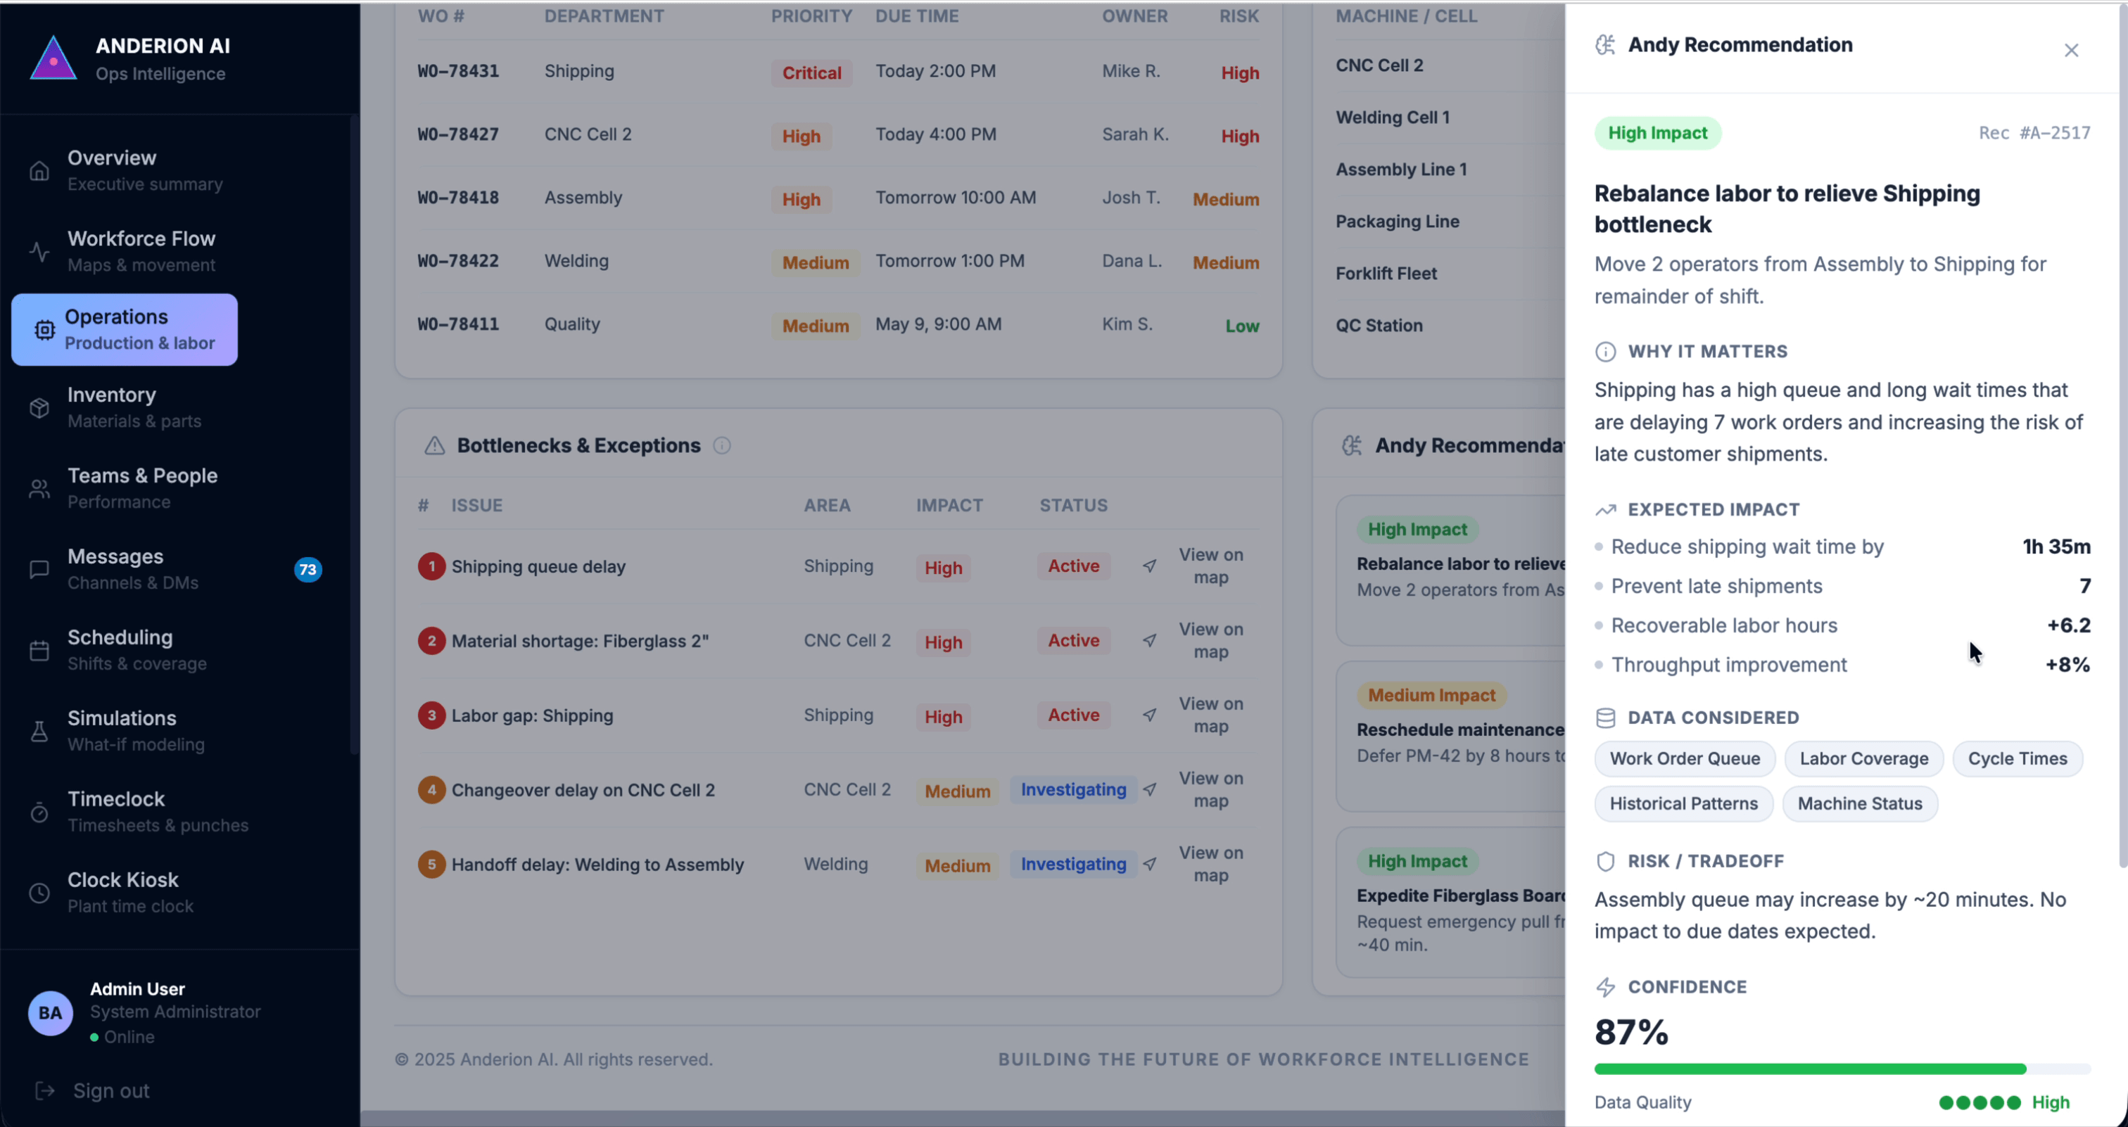Click the Messages chat bubble icon
Screen dimensions: 2128x1127
pyautogui.click(x=39, y=570)
